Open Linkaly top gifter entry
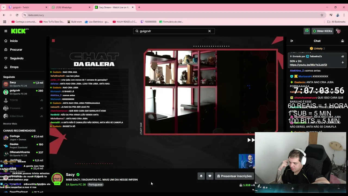This screenshot has height=196, width=348. pos(317,48)
